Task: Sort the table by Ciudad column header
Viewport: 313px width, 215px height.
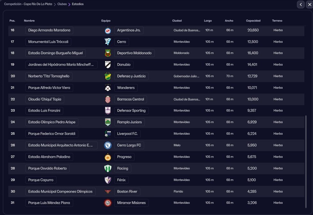Action: 177,21
